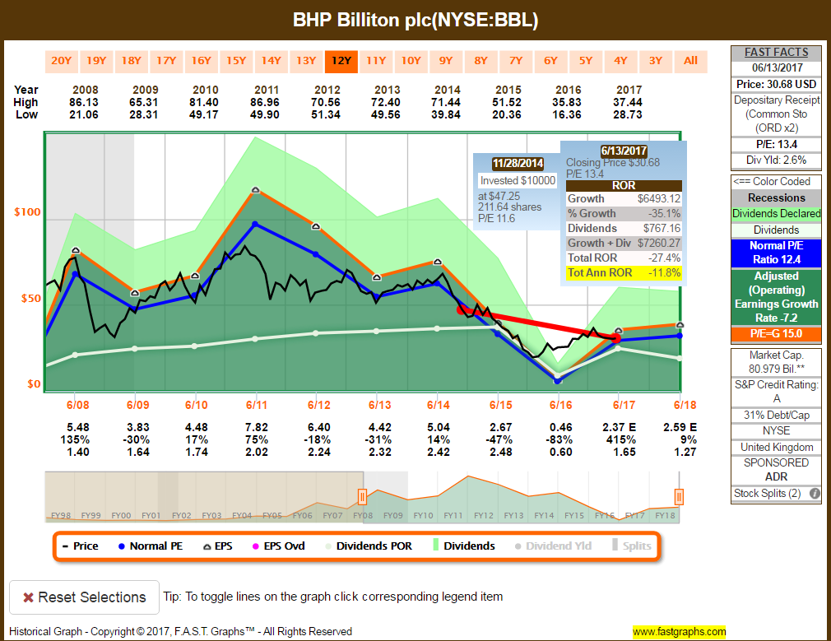Click the Growth + Div $7260.27 row
Screen dimensions: 831x641
pyautogui.click(x=624, y=244)
